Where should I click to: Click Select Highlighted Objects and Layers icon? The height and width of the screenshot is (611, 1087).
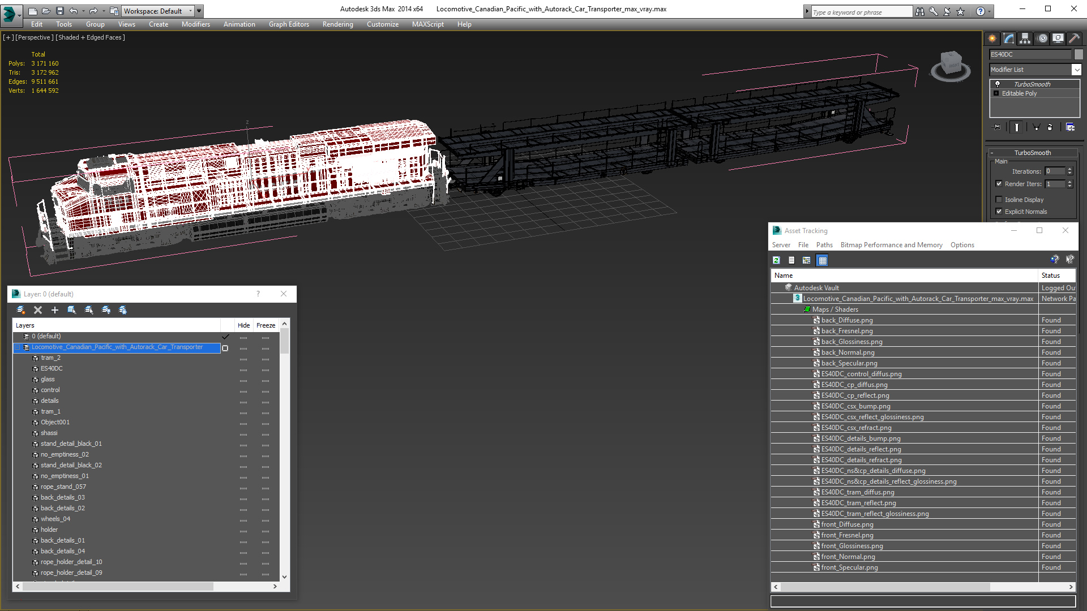72,310
